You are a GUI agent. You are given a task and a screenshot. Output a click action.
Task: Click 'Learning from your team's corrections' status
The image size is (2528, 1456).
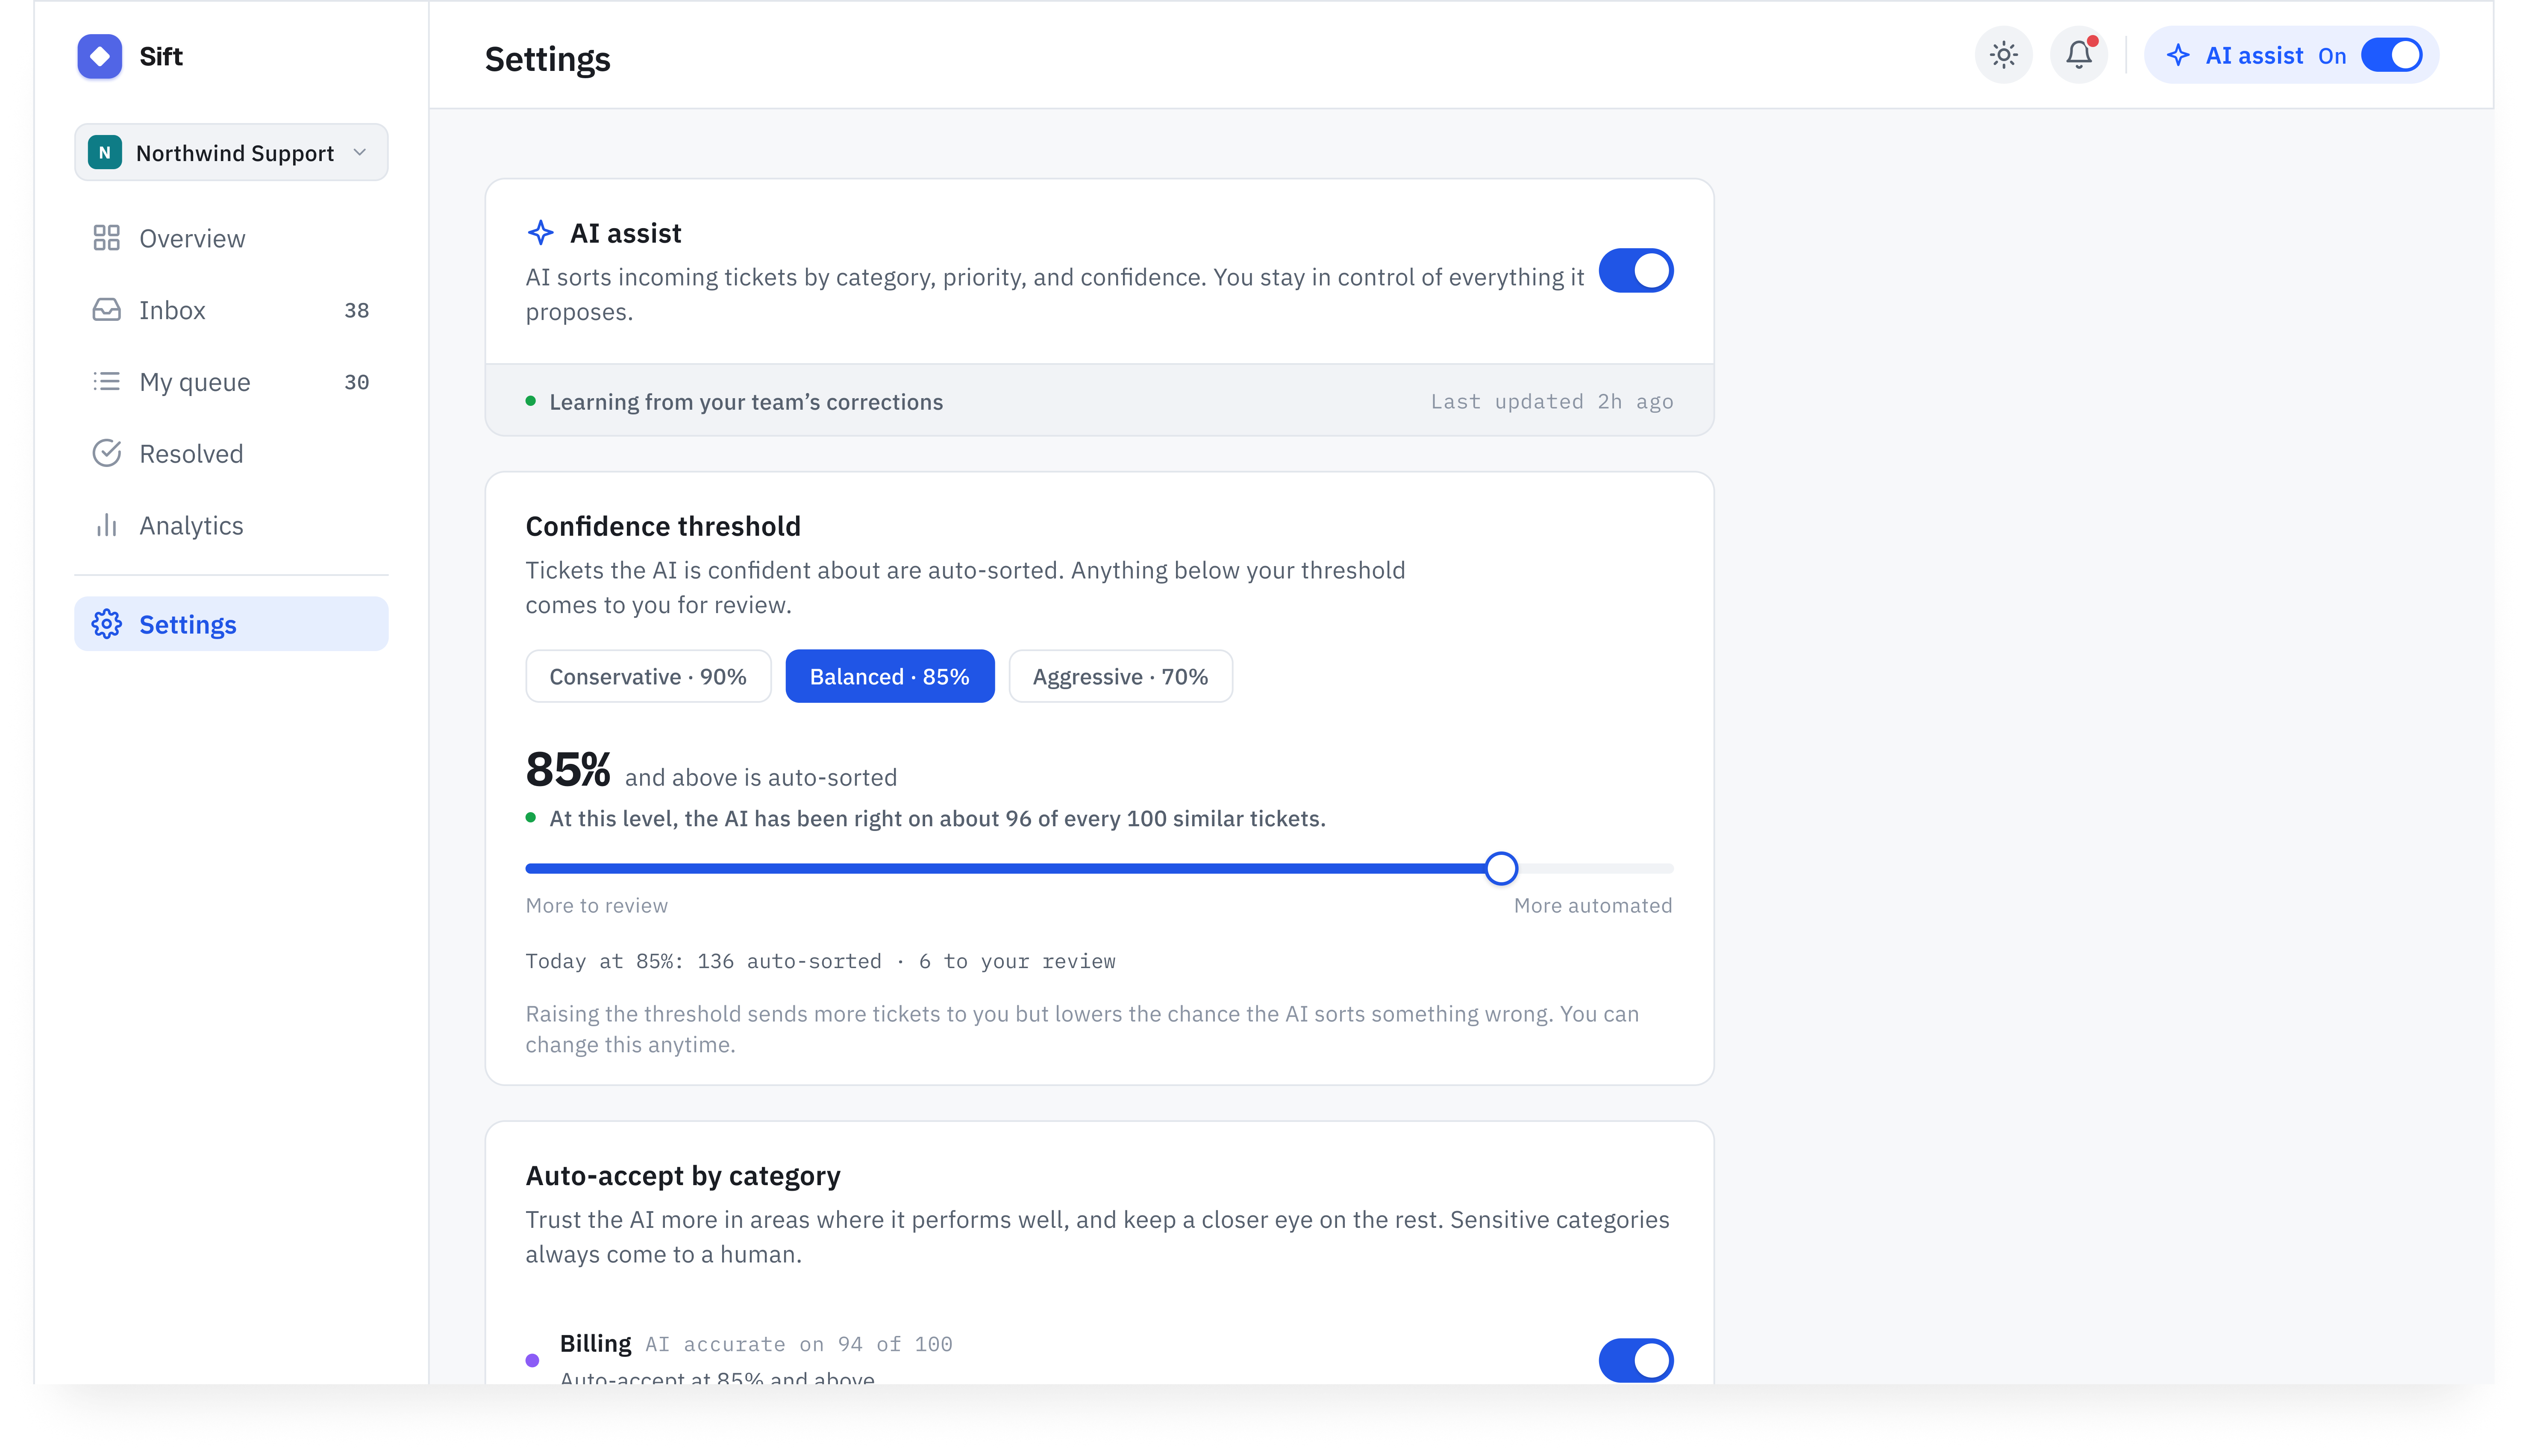point(746,401)
